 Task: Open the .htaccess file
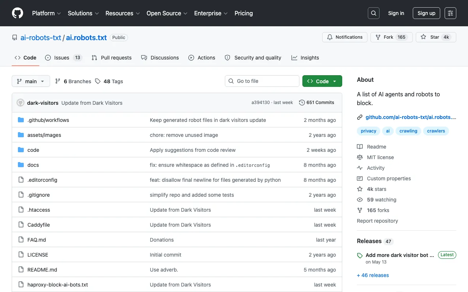[x=39, y=210]
